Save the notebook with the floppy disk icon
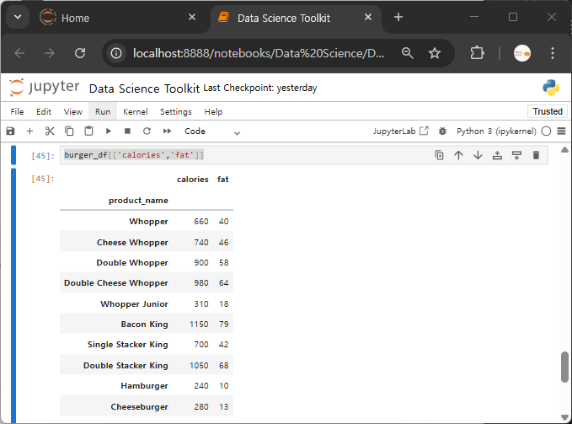Viewport: 572px width, 424px height. click(11, 131)
